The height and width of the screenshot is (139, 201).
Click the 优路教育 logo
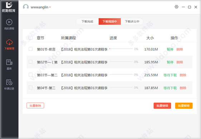coord(9,7)
